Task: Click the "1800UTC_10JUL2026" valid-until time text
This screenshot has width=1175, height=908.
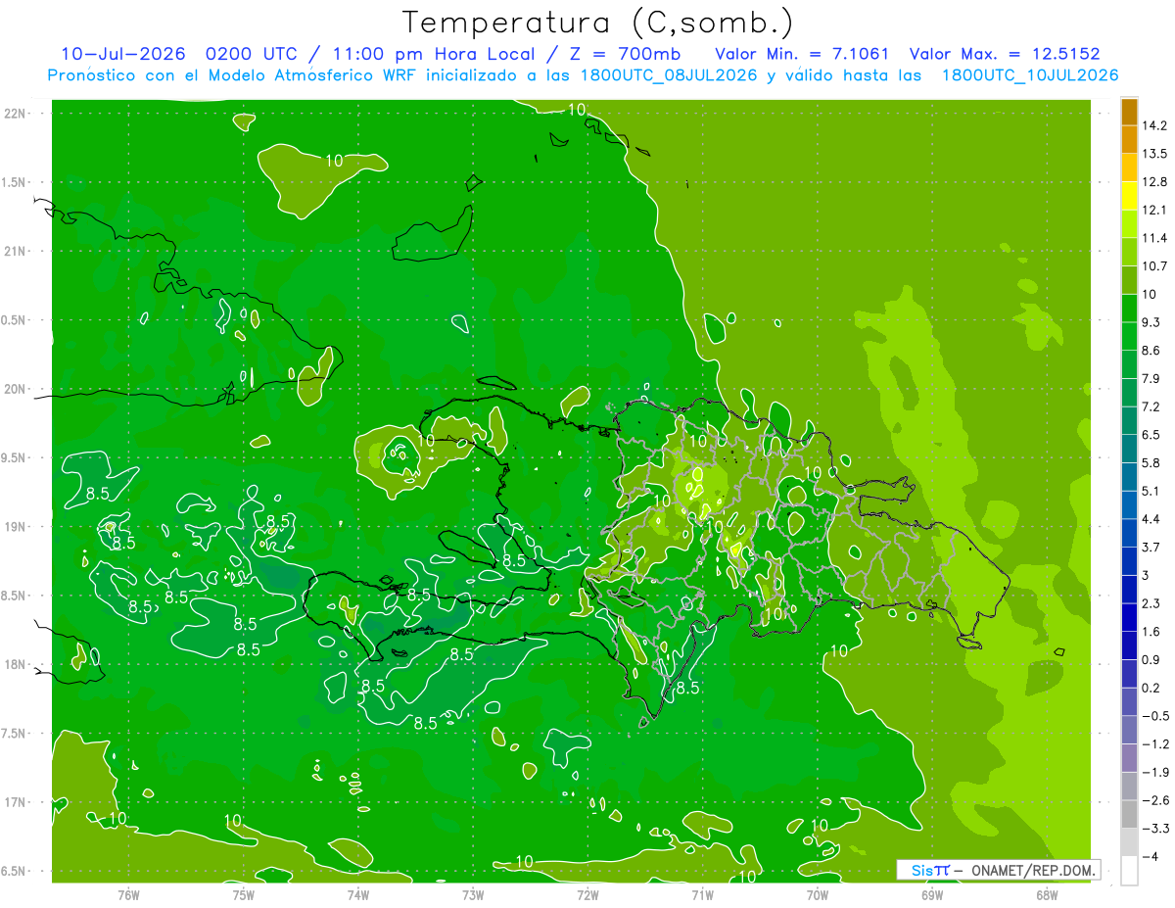Action: pos(1029,75)
